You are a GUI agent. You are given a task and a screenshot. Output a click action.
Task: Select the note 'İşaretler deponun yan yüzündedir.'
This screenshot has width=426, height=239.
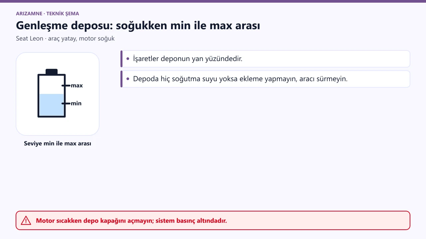click(x=265, y=59)
